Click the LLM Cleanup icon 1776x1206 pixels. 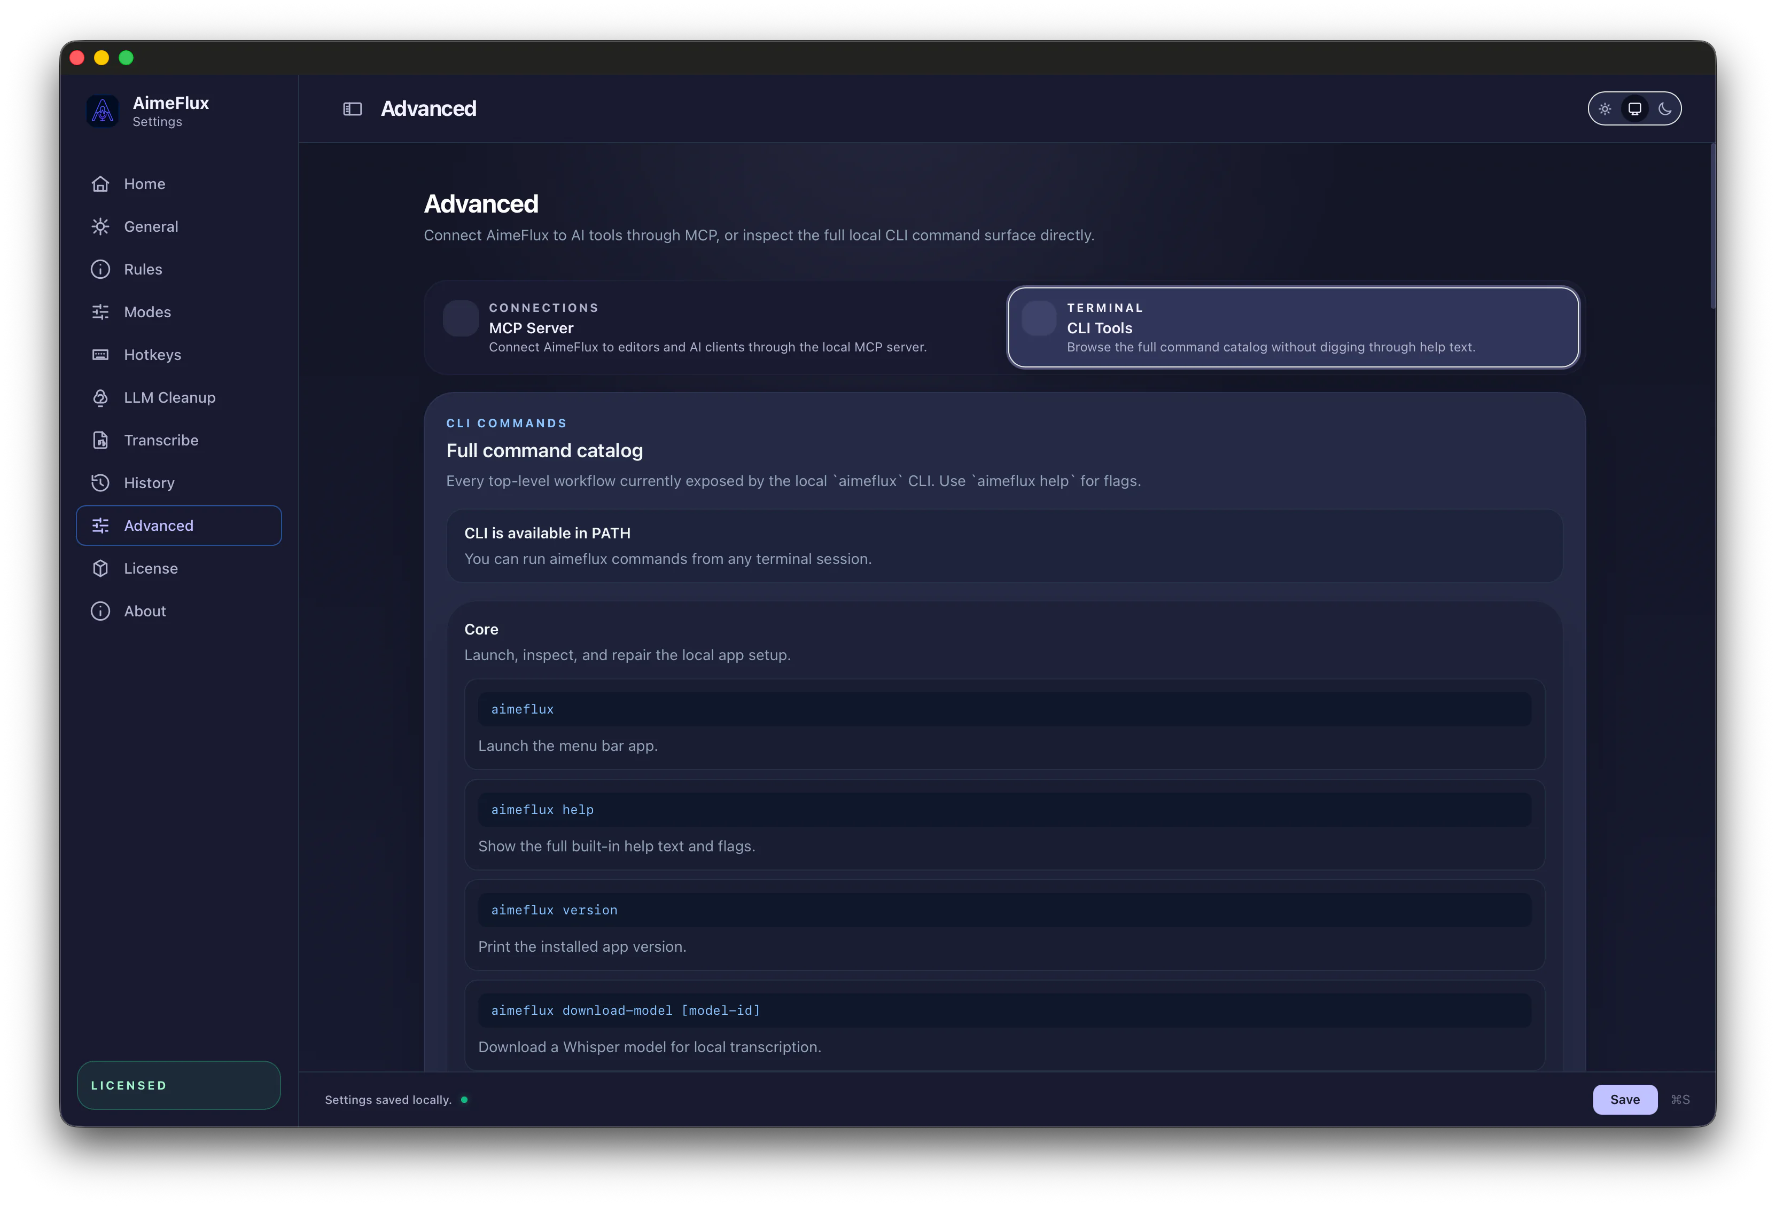pyautogui.click(x=100, y=398)
